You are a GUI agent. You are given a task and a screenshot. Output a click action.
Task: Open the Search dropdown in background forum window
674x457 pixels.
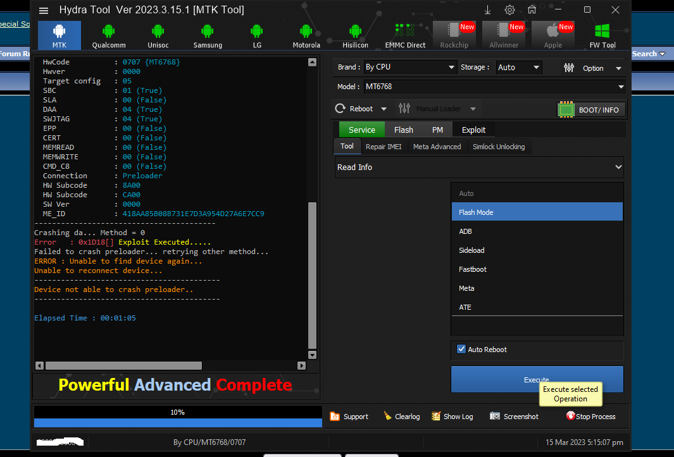tap(649, 54)
